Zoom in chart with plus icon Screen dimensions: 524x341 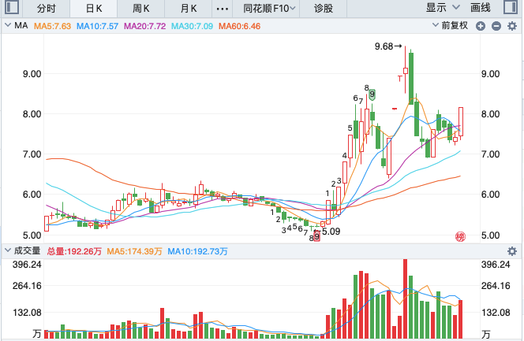point(481,26)
